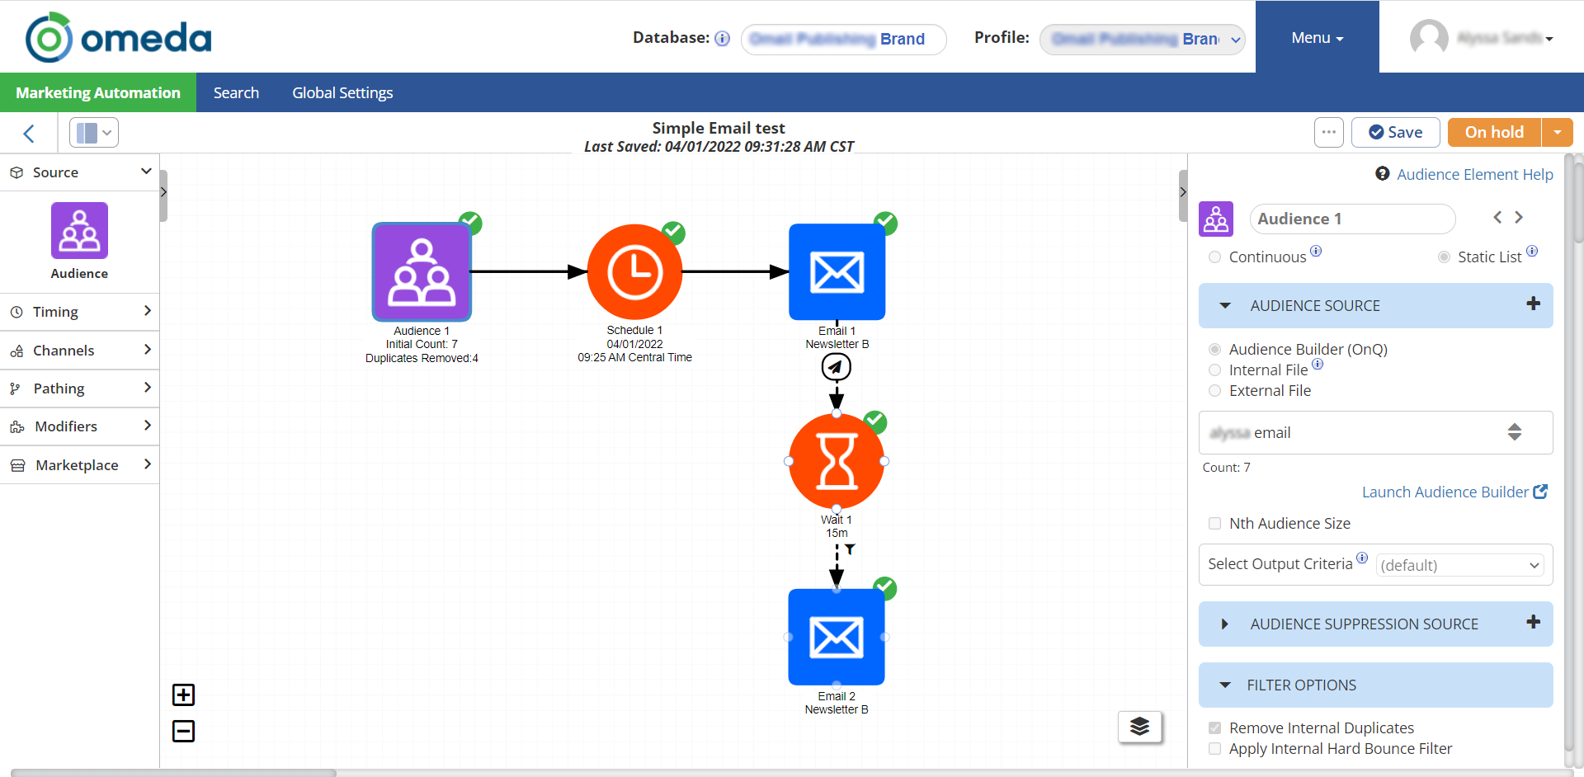Open the layers stack button
The width and height of the screenshot is (1584, 777).
click(x=1139, y=727)
